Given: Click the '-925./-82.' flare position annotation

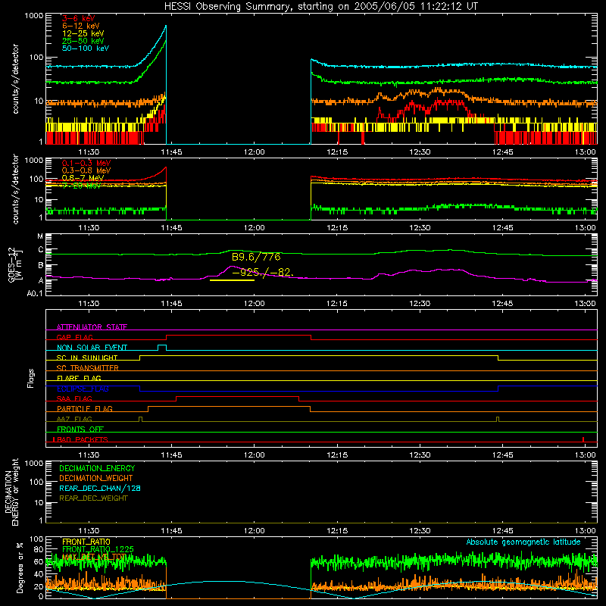Looking at the screenshot, I should tap(263, 273).
